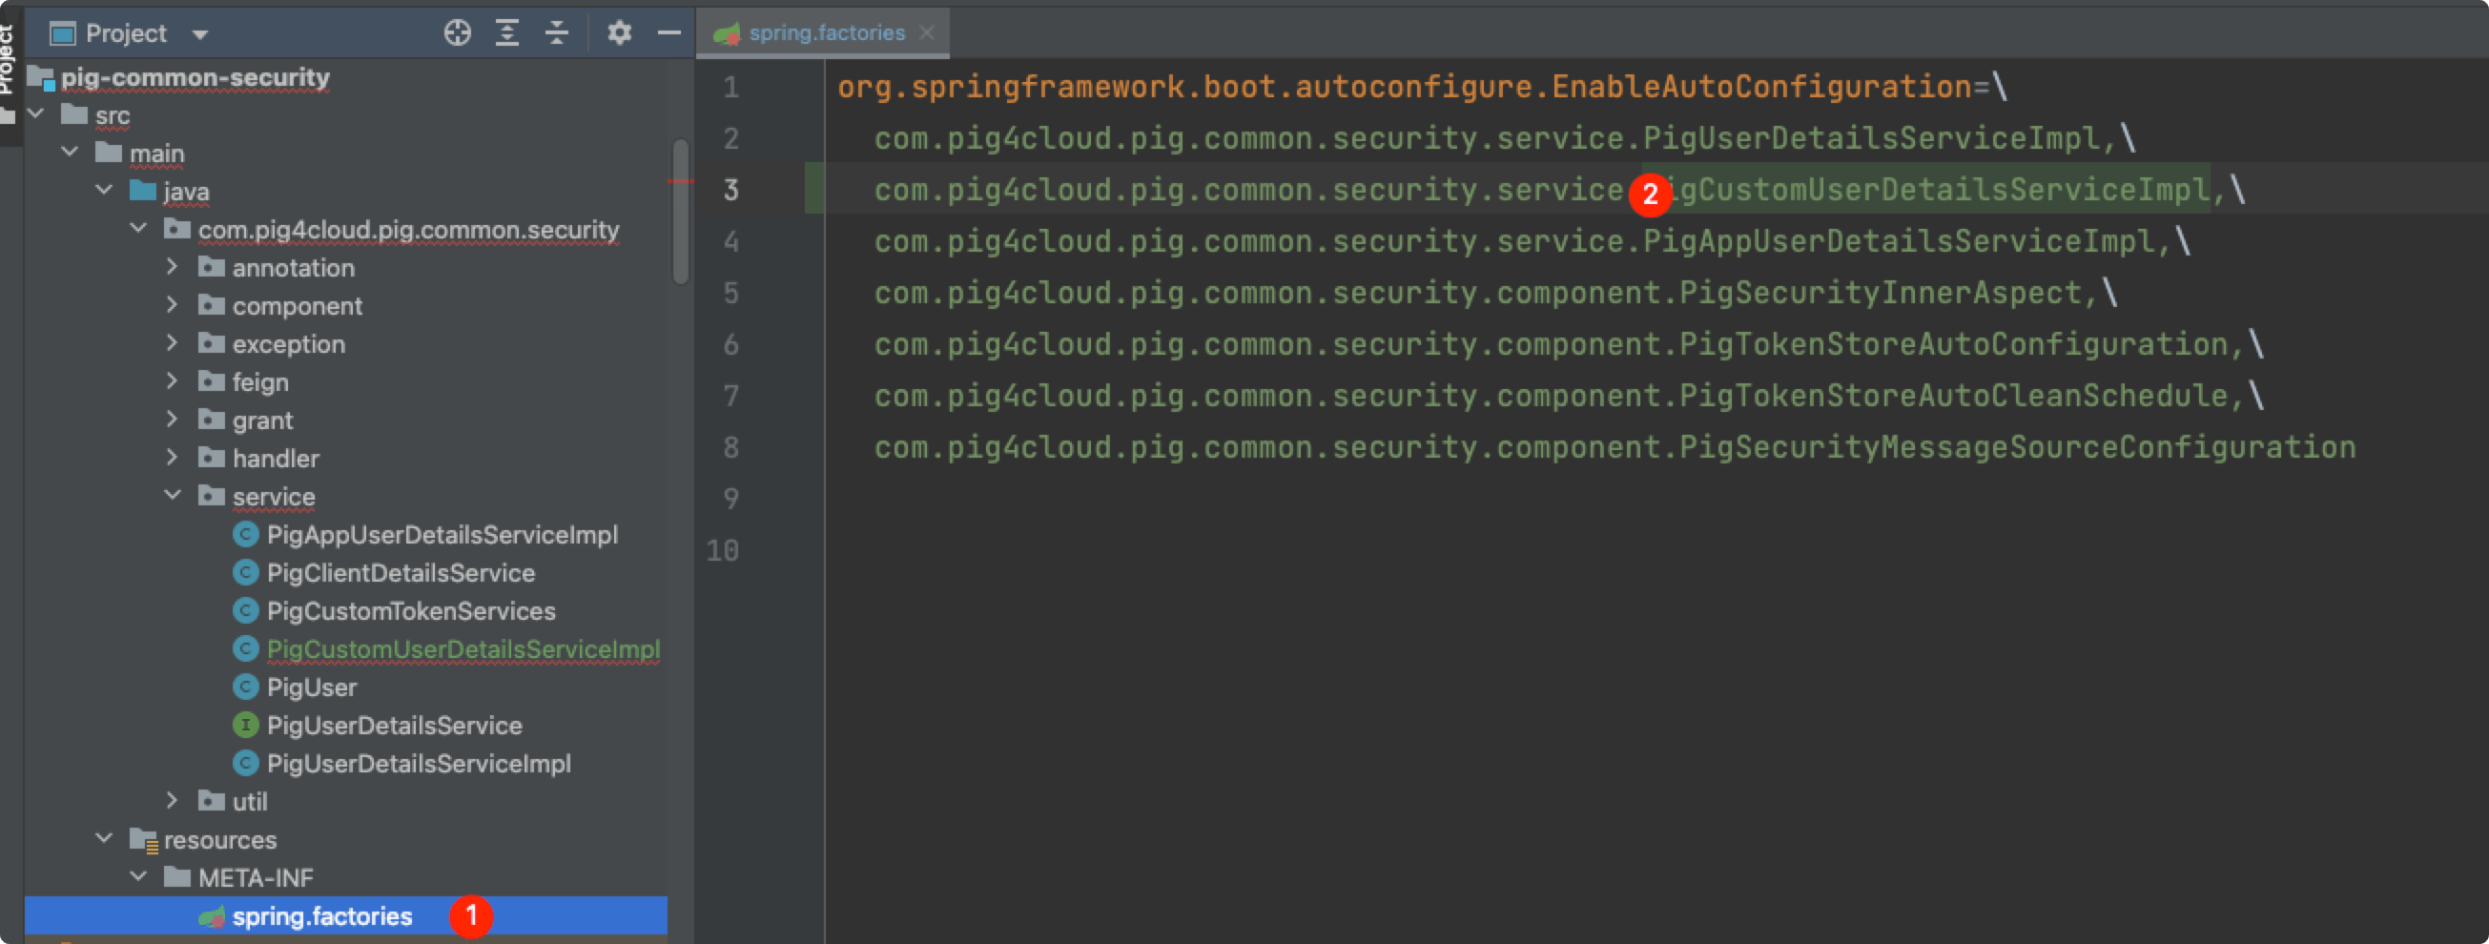The height and width of the screenshot is (944, 2489).
Task: Close the spring.factories tab
Action: pyautogui.click(x=927, y=32)
